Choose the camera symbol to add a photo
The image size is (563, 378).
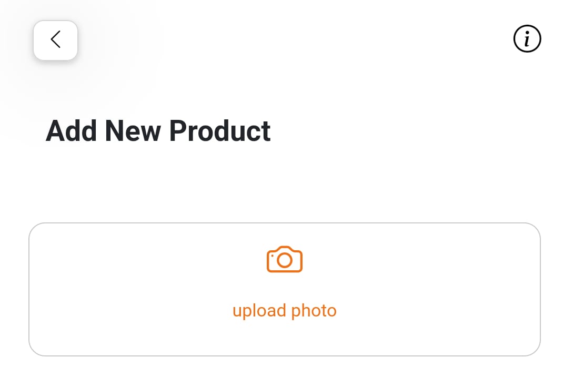[284, 259]
